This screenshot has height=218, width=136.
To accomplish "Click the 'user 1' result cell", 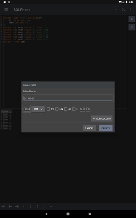I will pyautogui.click(x=8, y=114).
